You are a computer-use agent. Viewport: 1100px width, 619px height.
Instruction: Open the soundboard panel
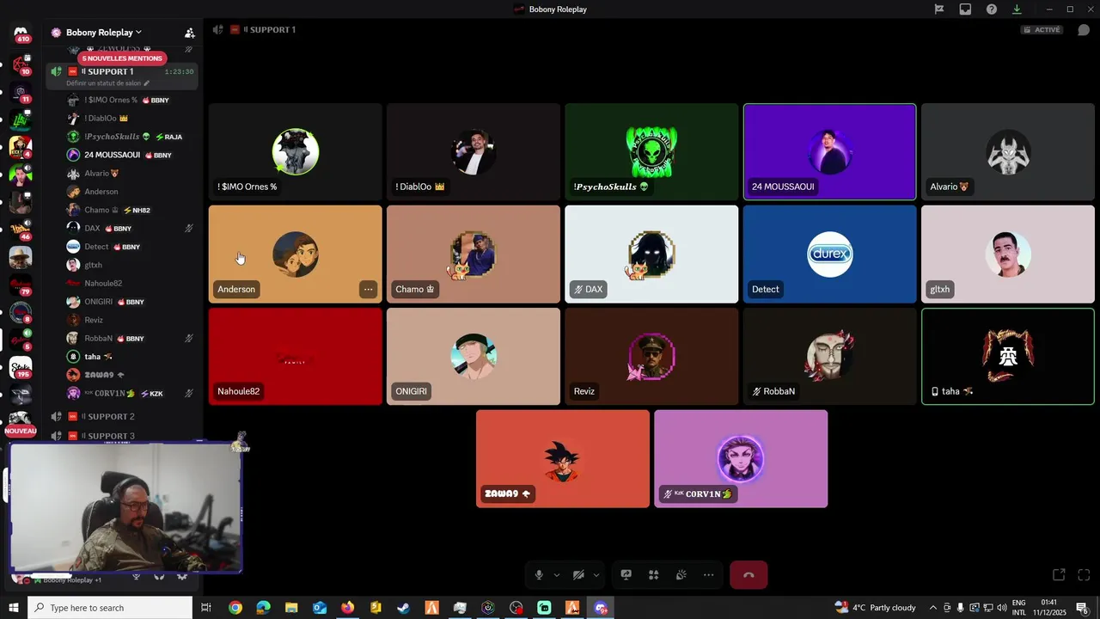click(x=681, y=575)
